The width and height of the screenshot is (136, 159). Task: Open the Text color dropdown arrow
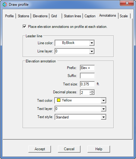coord(103,101)
